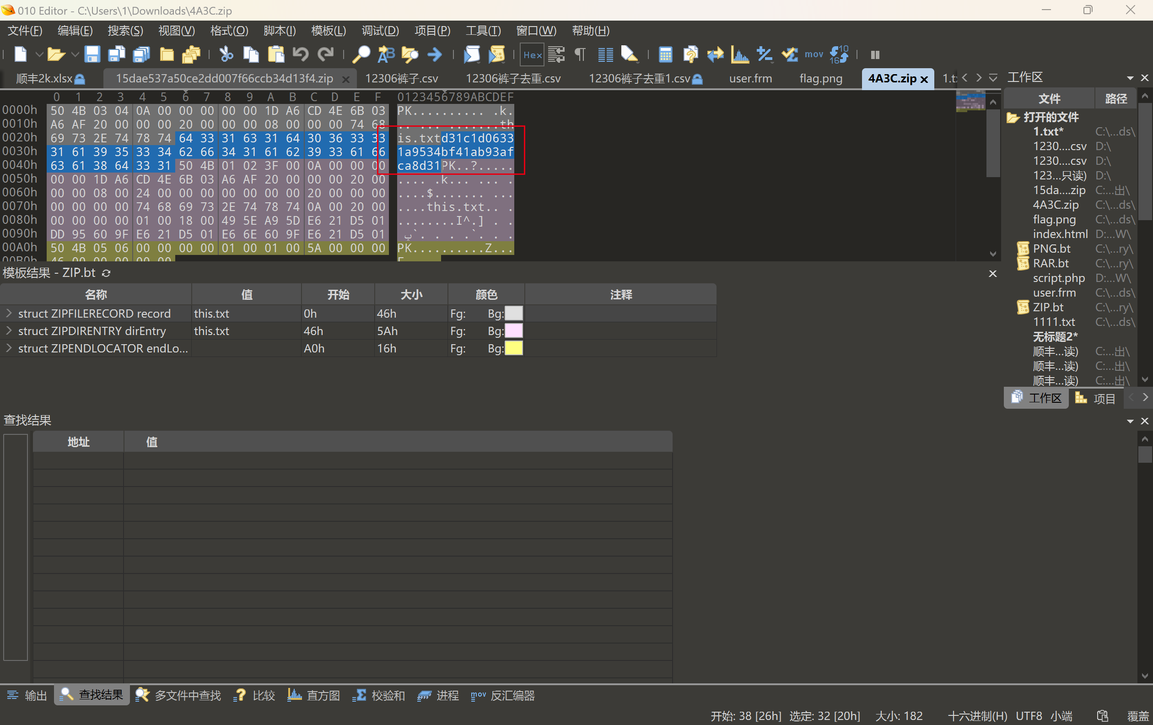1153x725 pixels.
Task: Open the 工具(T) menu
Action: [x=483, y=31]
